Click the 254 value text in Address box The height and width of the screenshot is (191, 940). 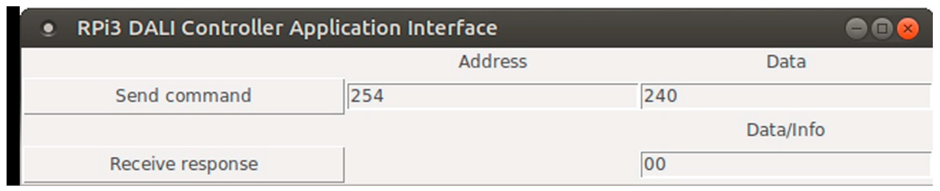367,96
